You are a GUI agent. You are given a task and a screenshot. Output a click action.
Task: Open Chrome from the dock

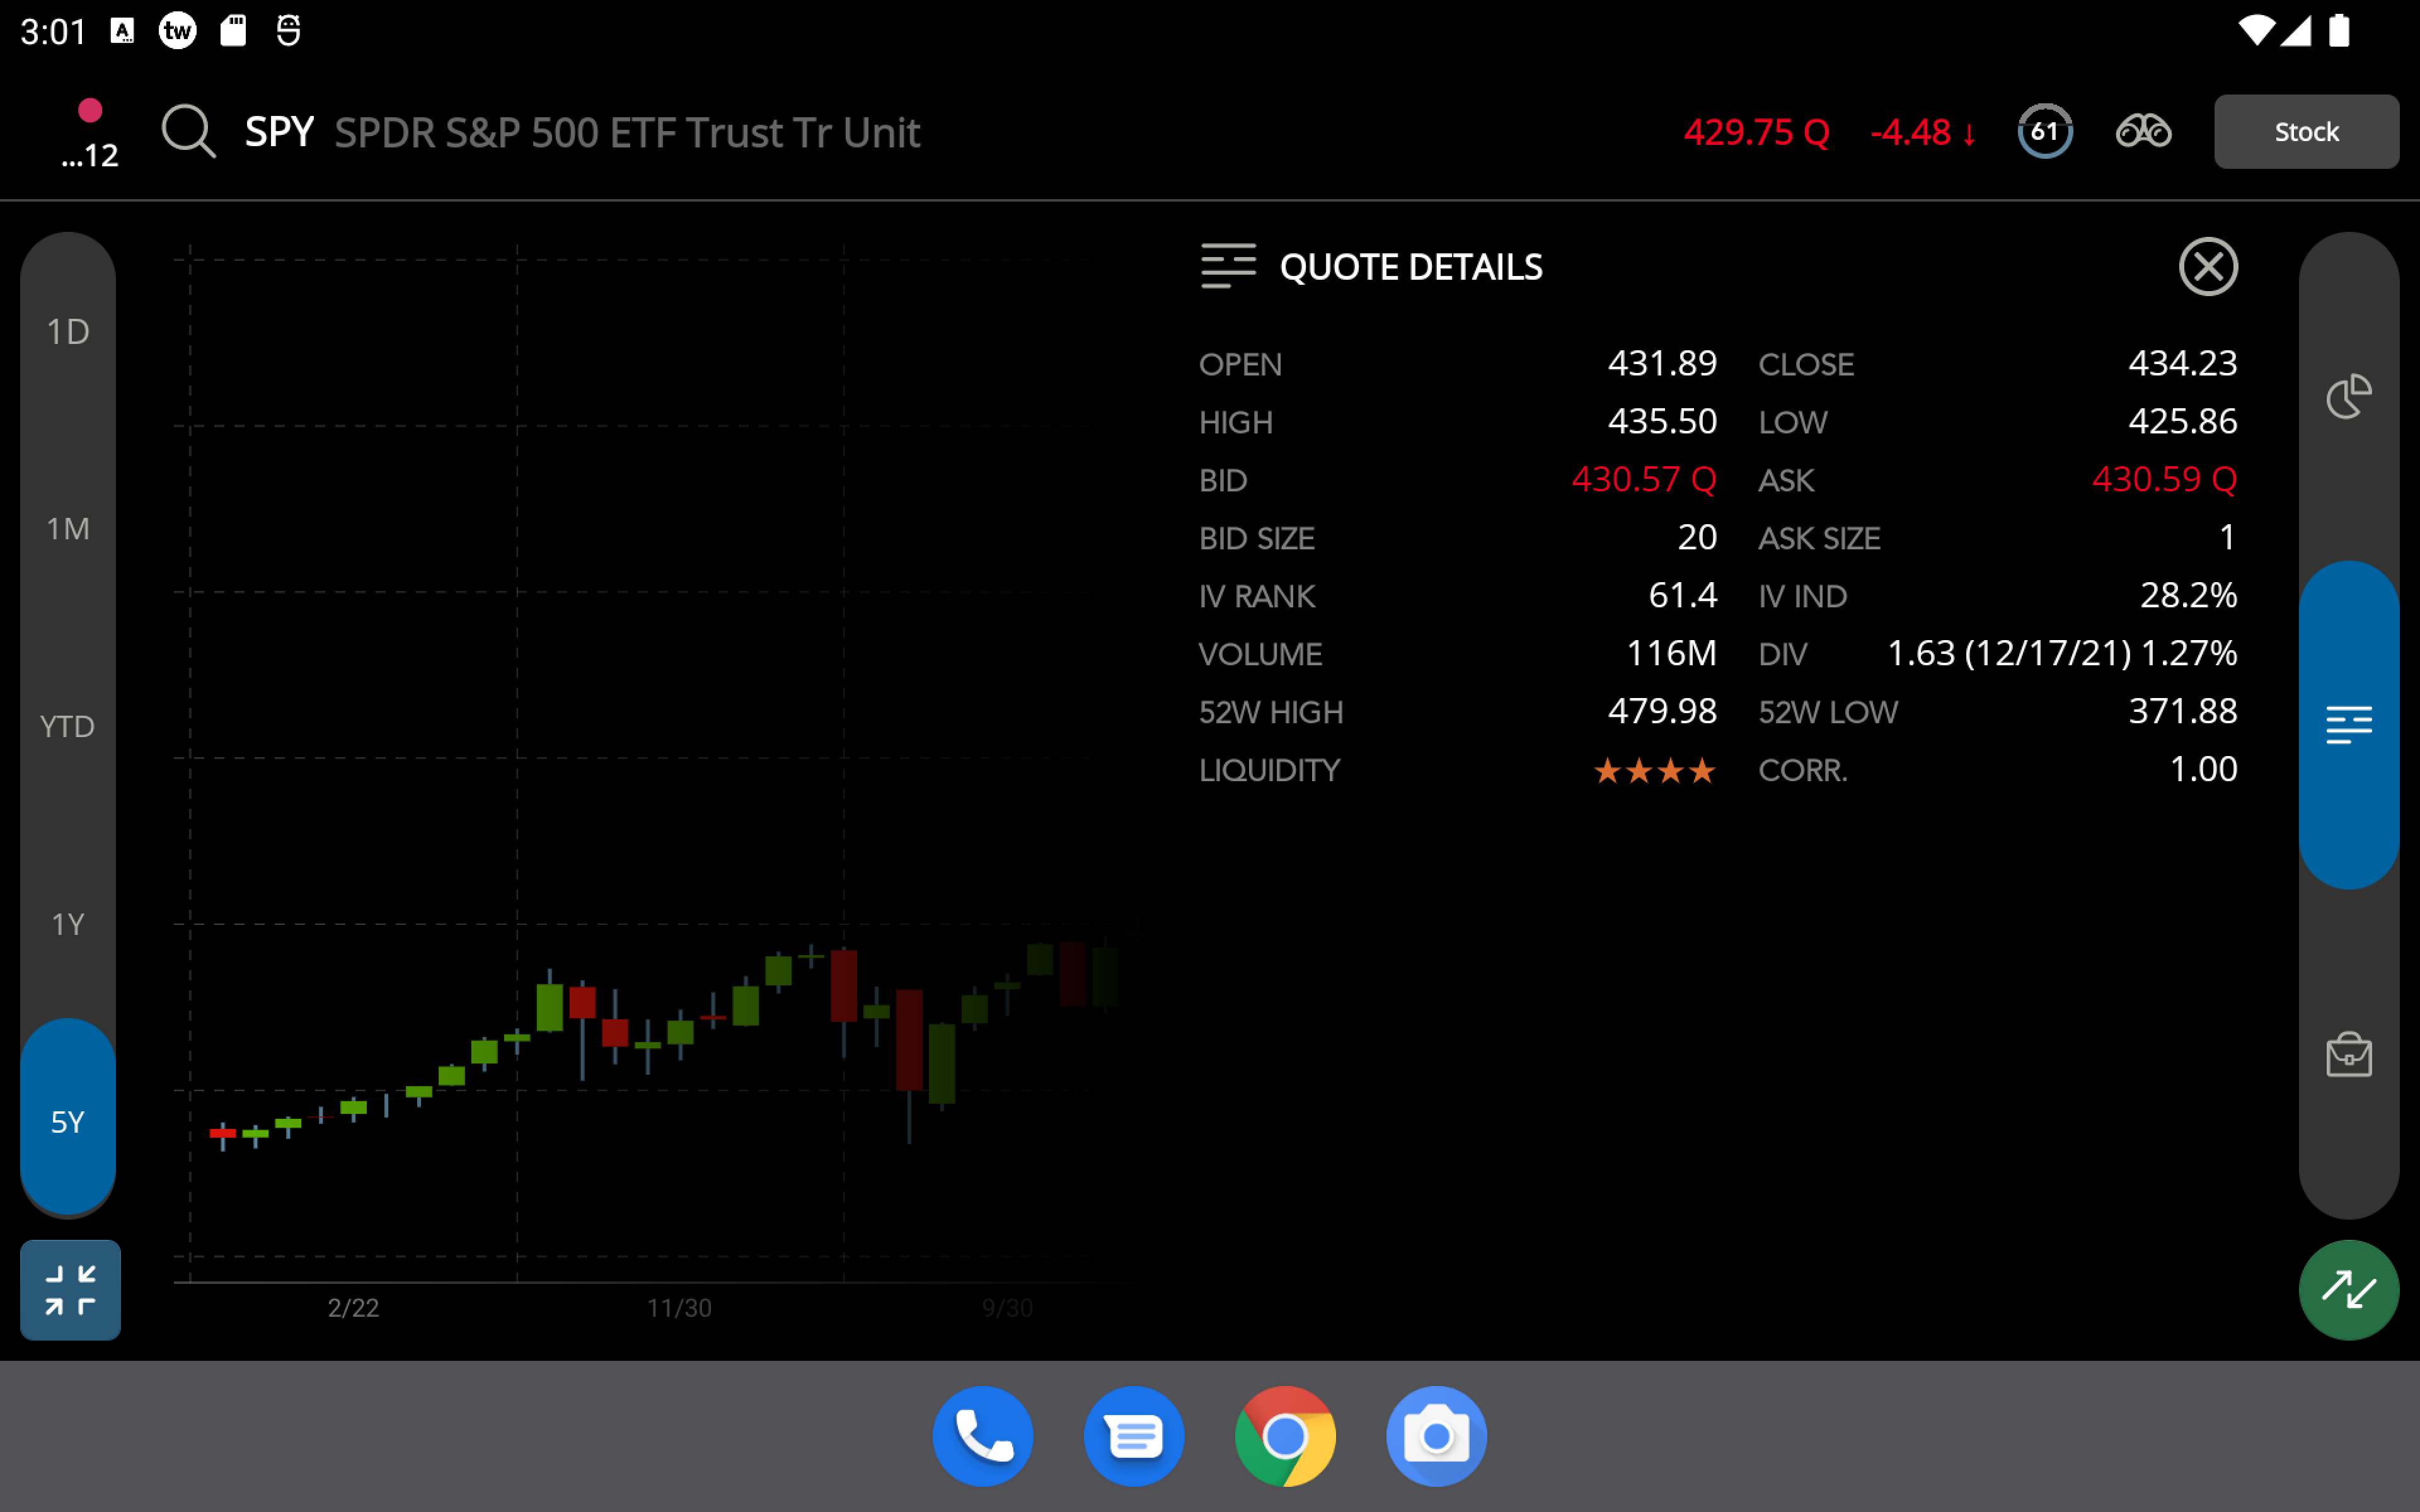(1285, 1436)
